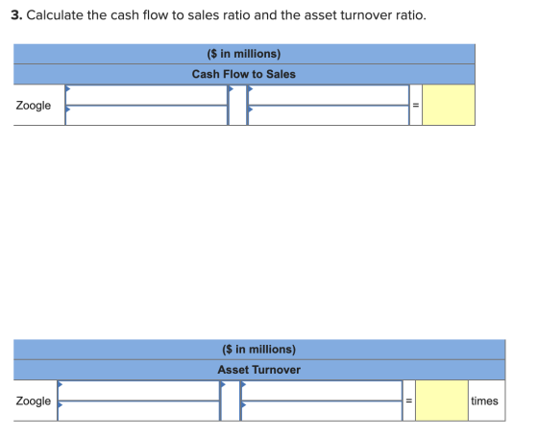Open Asset Turnover operator dropdown
This screenshot has width=538, height=438.
[231, 401]
